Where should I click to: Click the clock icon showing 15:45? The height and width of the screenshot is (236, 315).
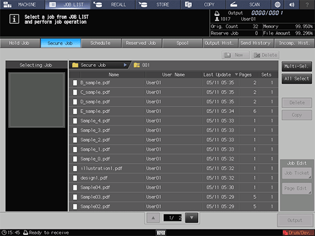point(4,232)
